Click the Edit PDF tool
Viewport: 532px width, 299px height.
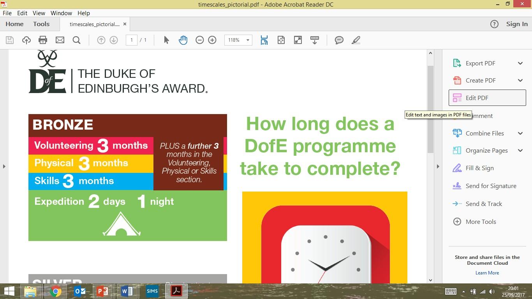pyautogui.click(x=487, y=98)
